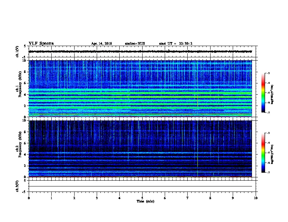
Task: Click the ch.1 waveform trace in top panel
Action: [x=140, y=52]
